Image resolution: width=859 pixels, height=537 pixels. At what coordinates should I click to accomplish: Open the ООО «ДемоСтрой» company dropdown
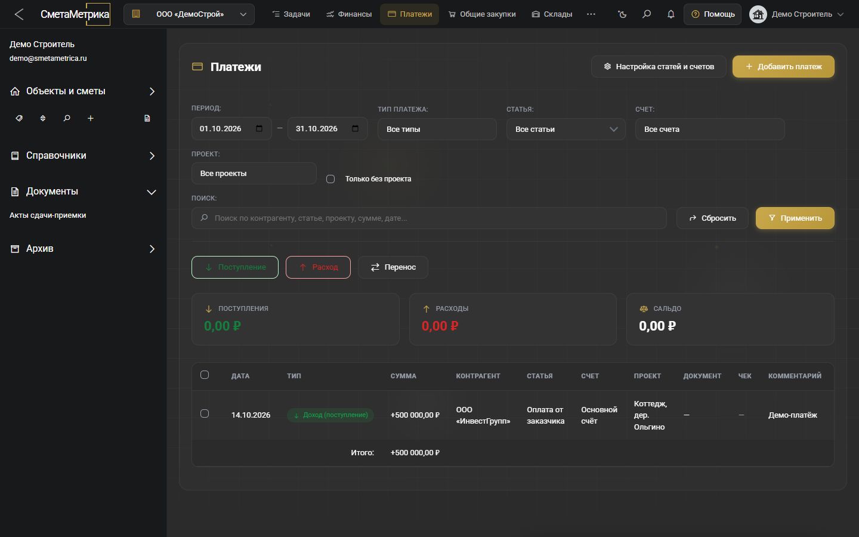(x=189, y=14)
